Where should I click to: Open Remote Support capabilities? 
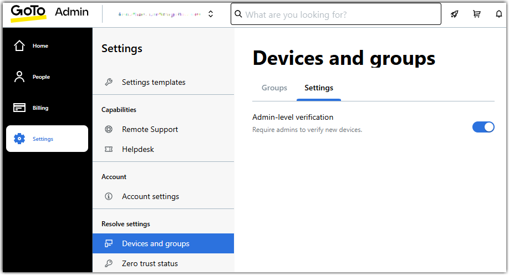pos(150,130)
